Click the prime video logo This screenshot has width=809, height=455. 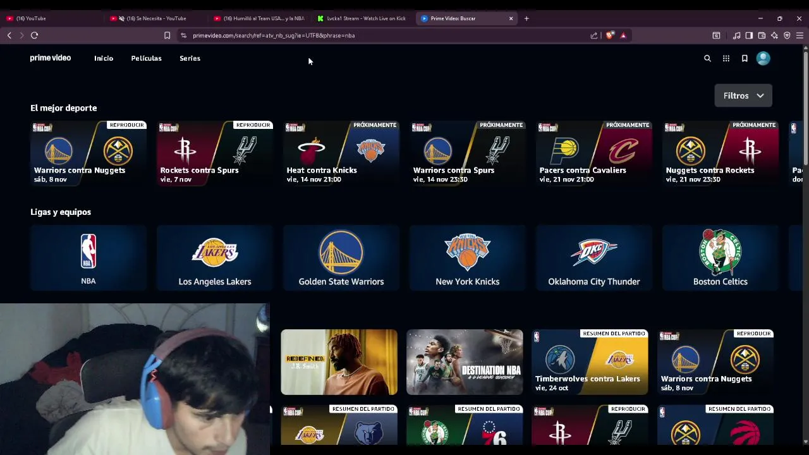pyautogui.click(x=51, y=58)
